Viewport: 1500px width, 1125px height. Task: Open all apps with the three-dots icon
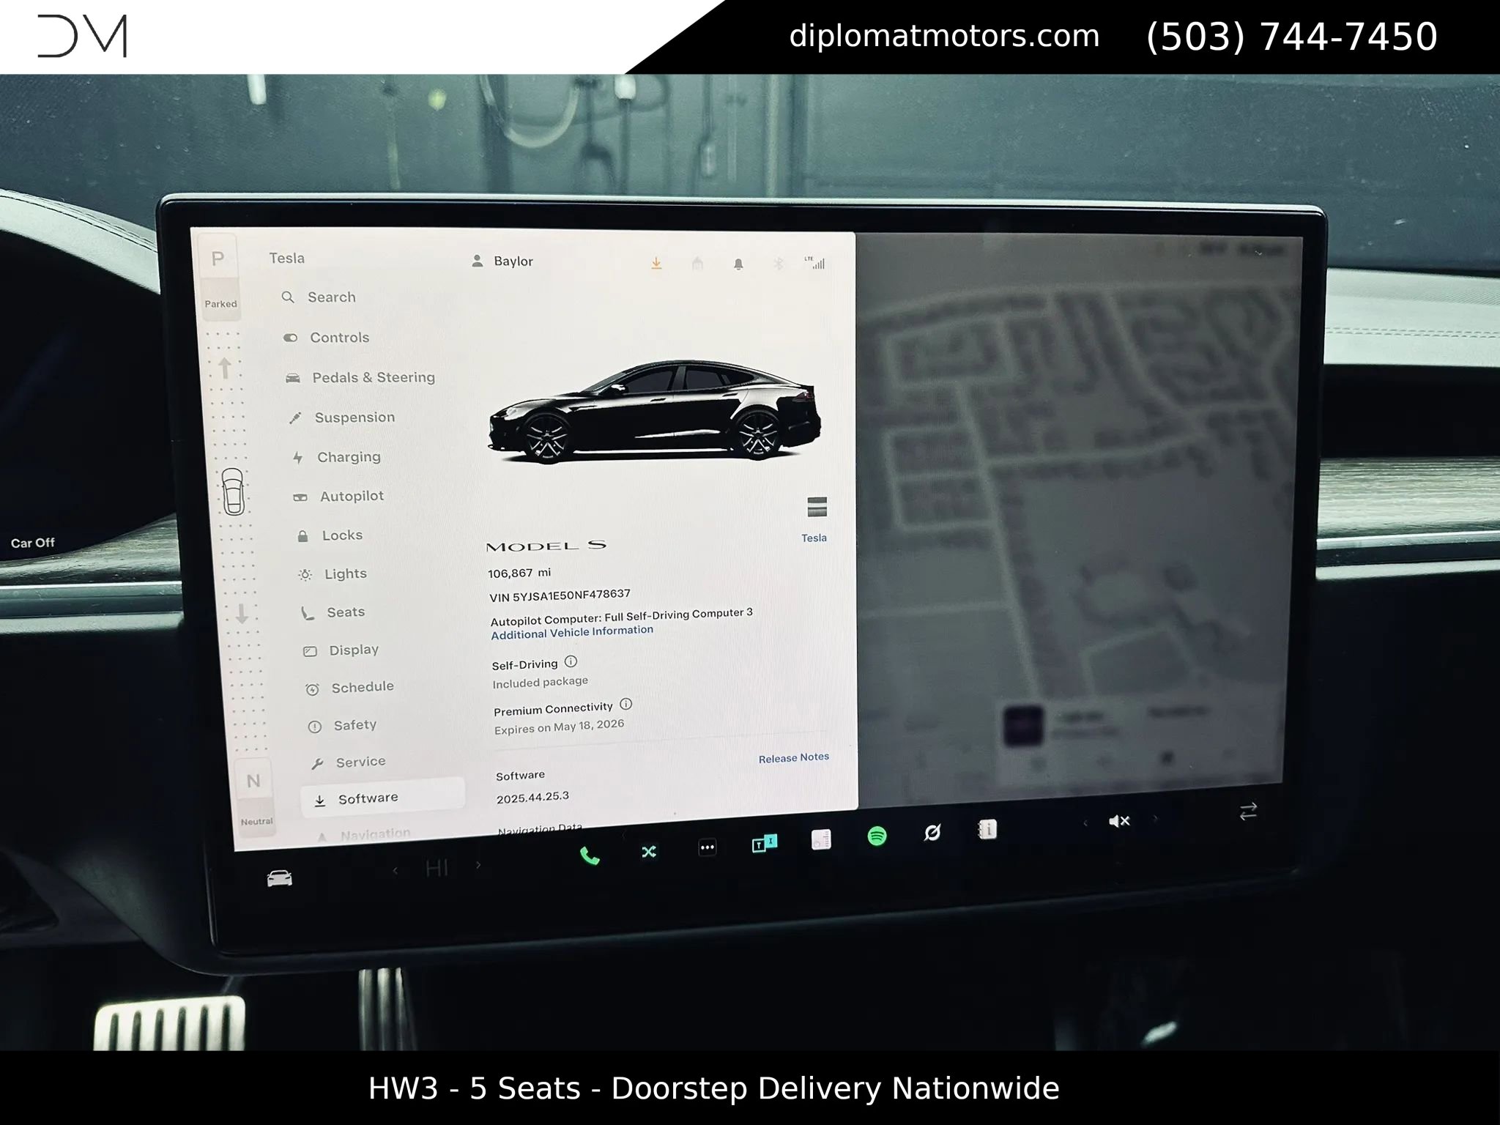click(708, 847)
